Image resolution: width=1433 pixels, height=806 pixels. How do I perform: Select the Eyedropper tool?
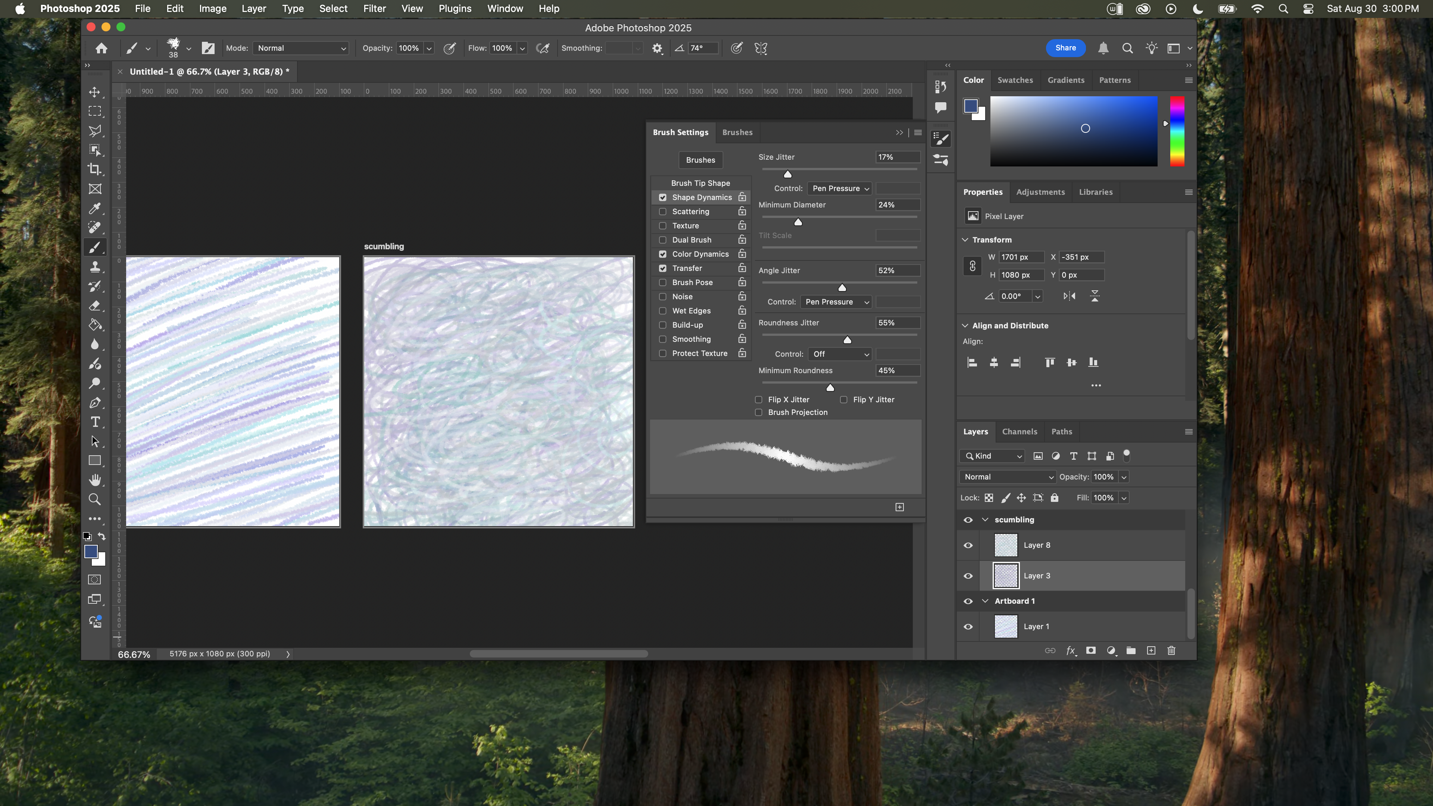click(95, 208)
